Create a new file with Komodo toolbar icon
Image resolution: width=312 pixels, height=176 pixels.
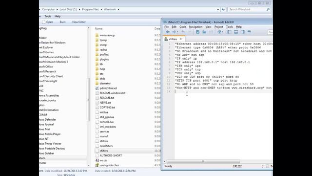click(197, 32)
